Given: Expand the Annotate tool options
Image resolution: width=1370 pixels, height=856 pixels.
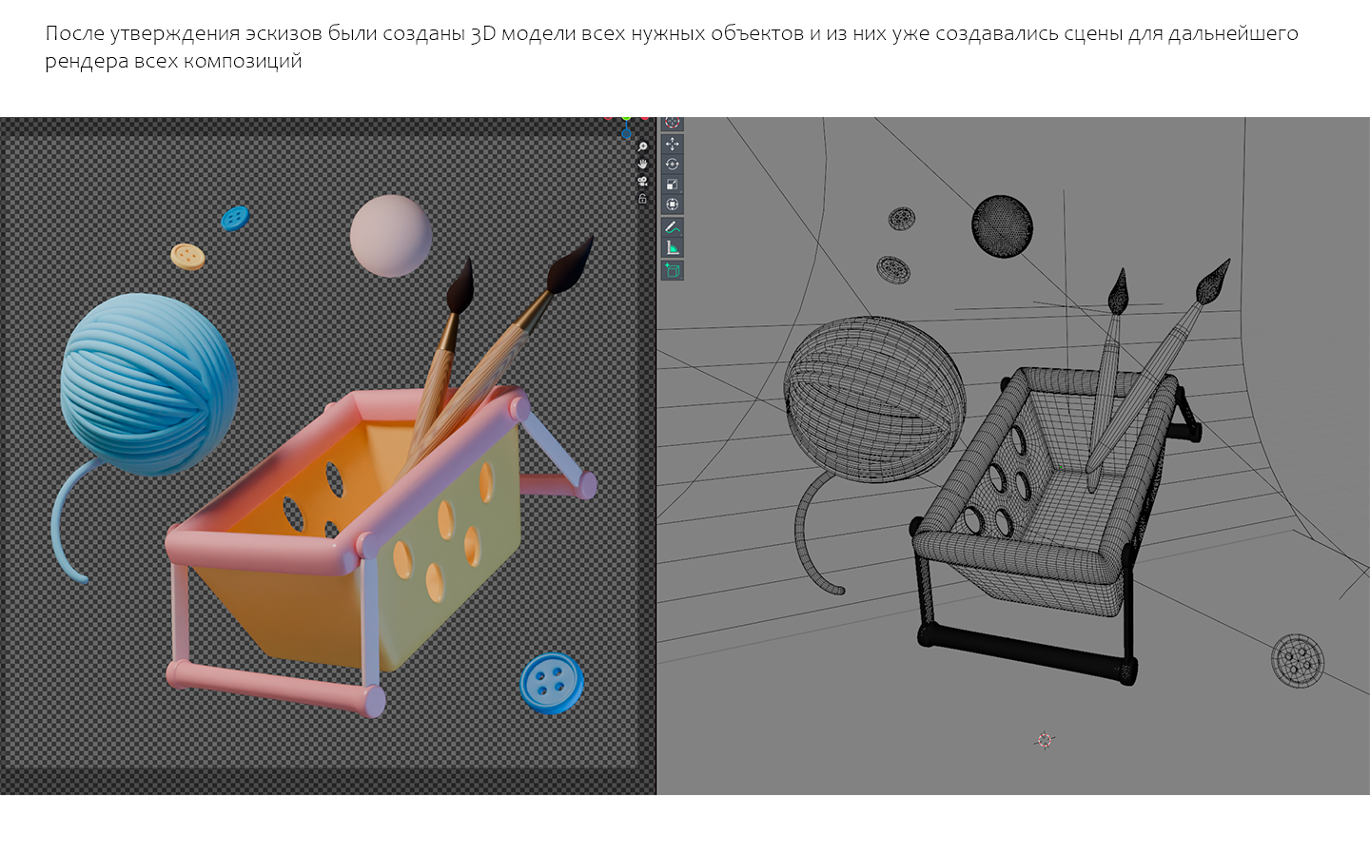Looking at the screenshot, I should point(679,235).
